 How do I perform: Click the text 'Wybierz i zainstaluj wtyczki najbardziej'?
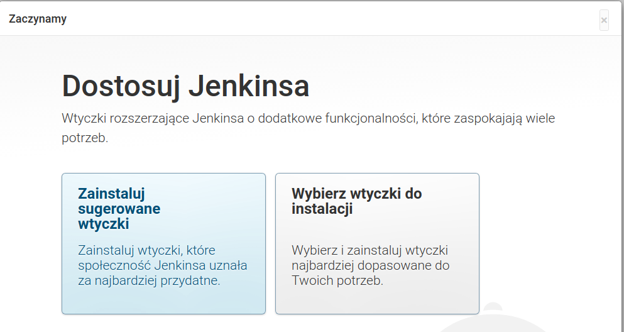pyautogui.click(x=371, y=265)
